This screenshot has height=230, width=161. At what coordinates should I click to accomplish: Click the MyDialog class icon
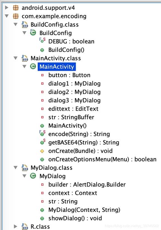tap(33, 176)
